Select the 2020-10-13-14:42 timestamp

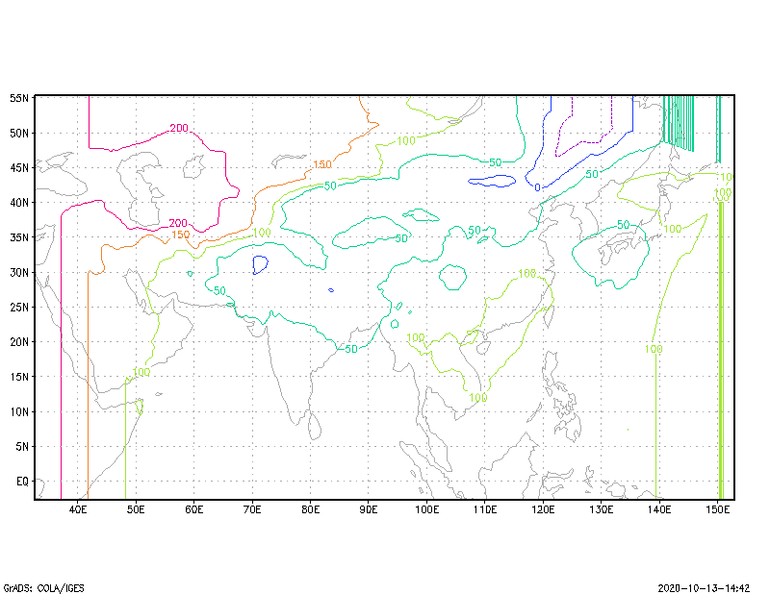click(x=704, y=588)
